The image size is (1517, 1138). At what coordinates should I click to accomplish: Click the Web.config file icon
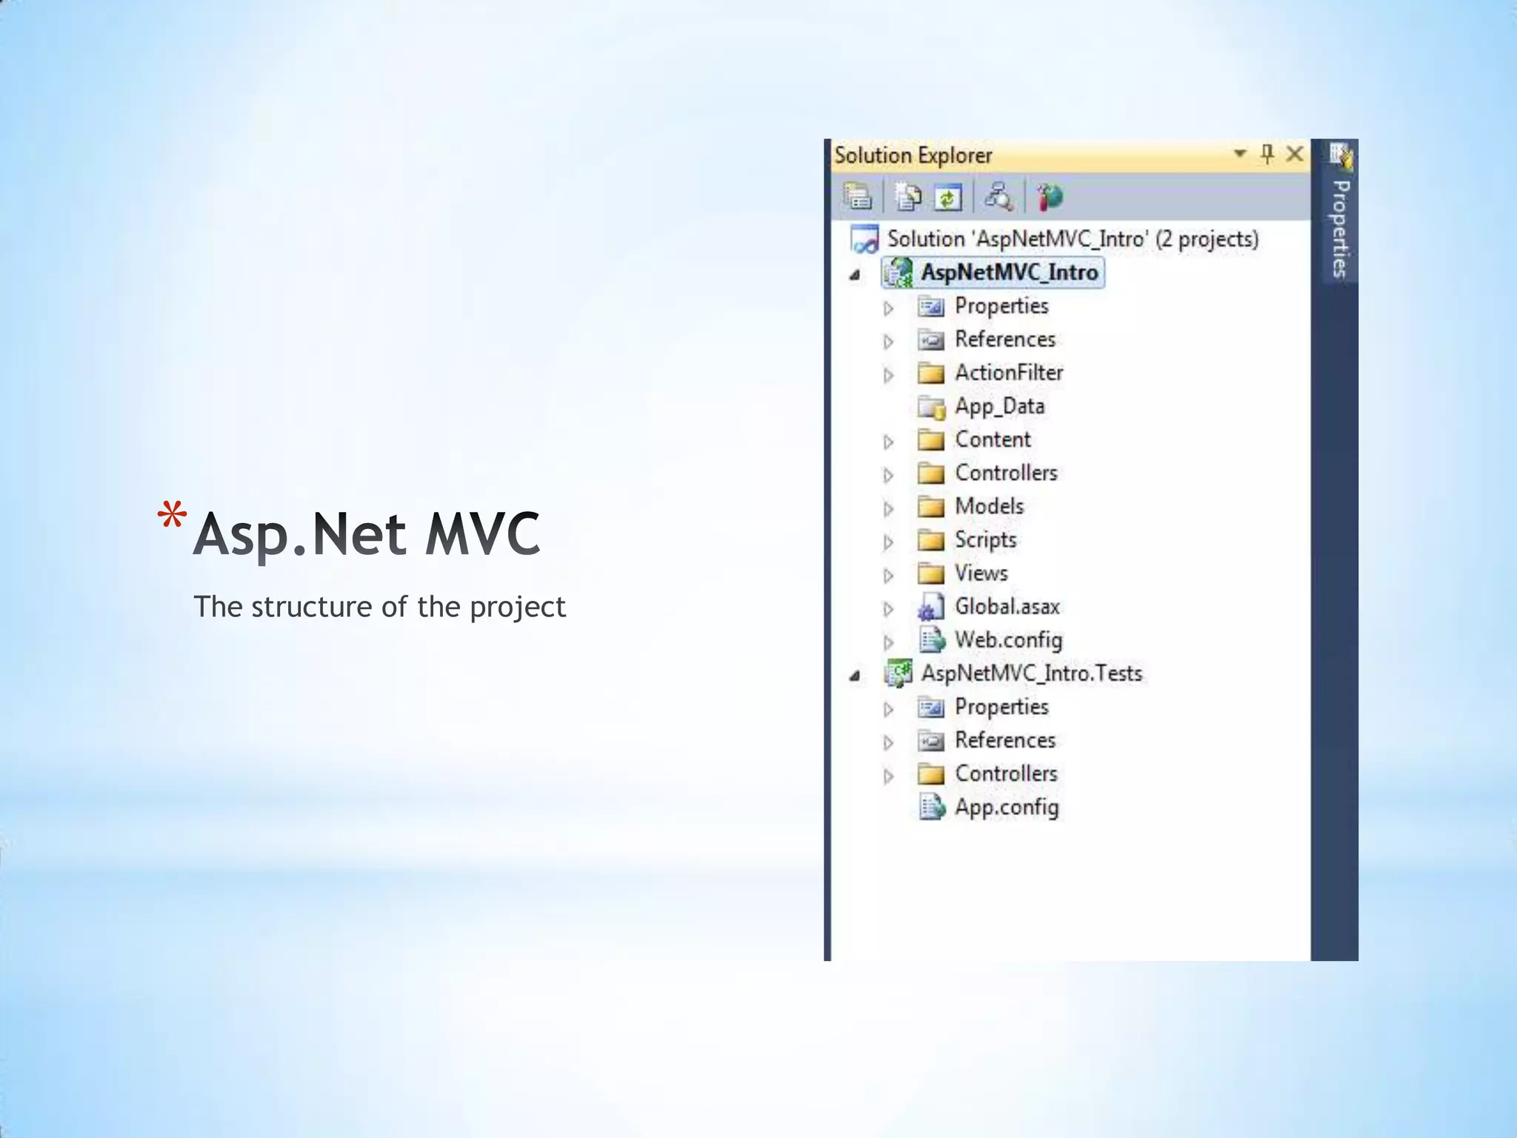pyautogui.click(x=932, y=640)
